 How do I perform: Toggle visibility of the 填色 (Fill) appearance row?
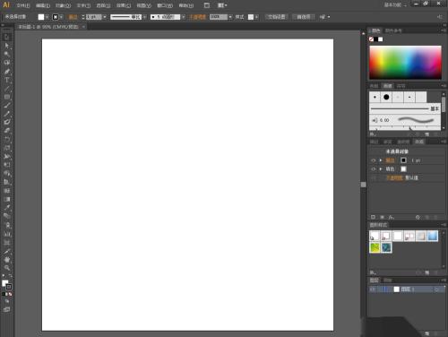click(x=373, y=169)
